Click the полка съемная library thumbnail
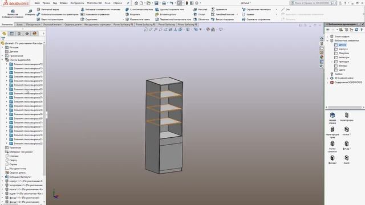Screen dimensions: 365x205 pos(332,147)
